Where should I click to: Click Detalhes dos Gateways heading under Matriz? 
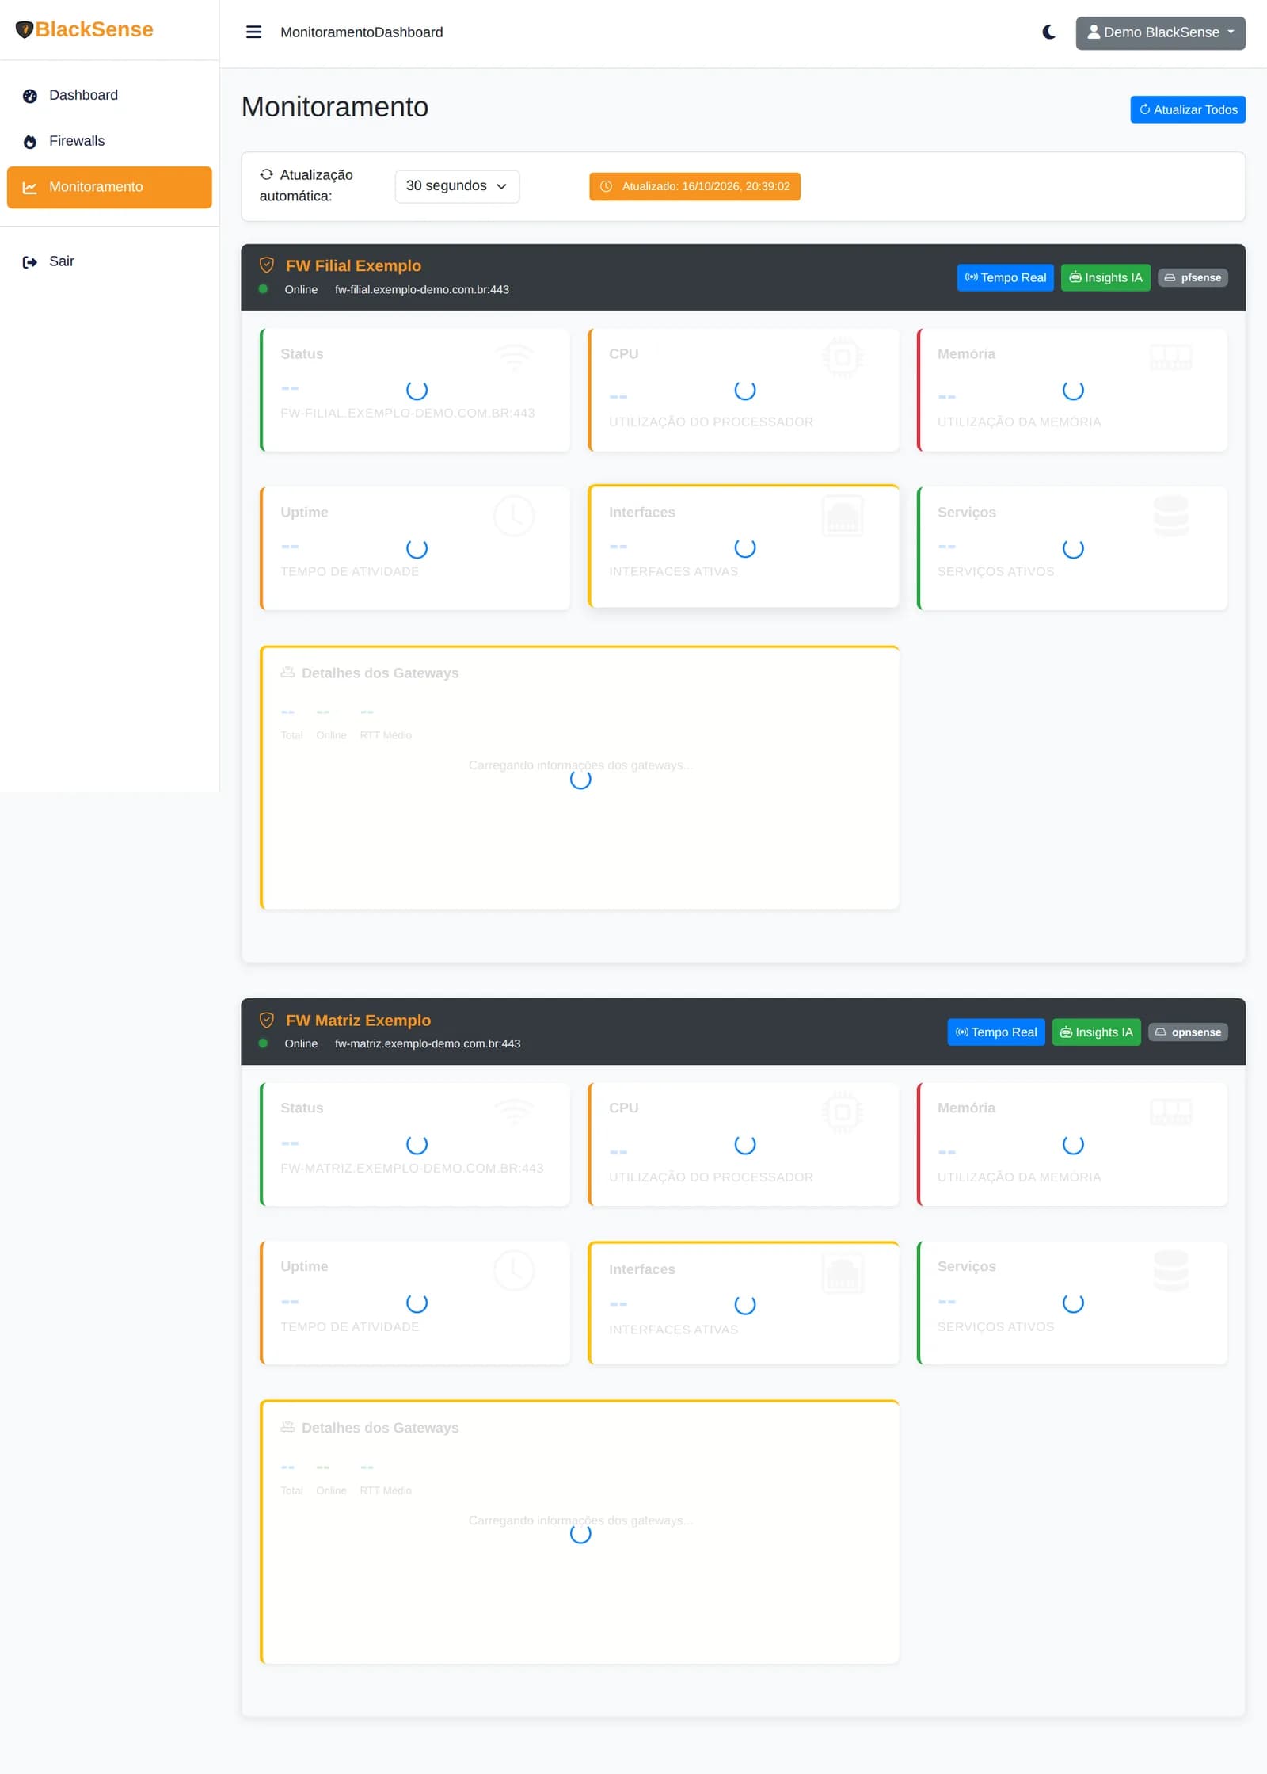tap(379, 1427)
